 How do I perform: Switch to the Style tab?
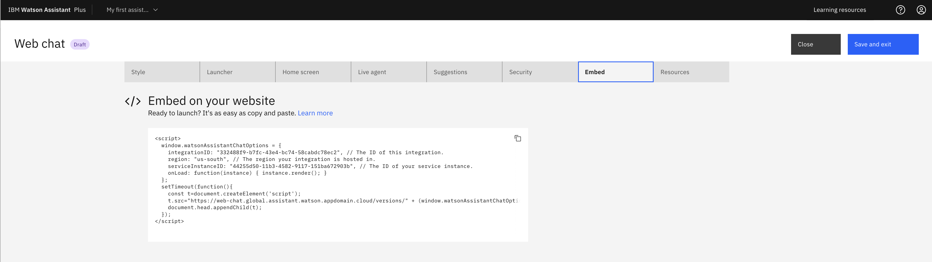tap(162, 72)
